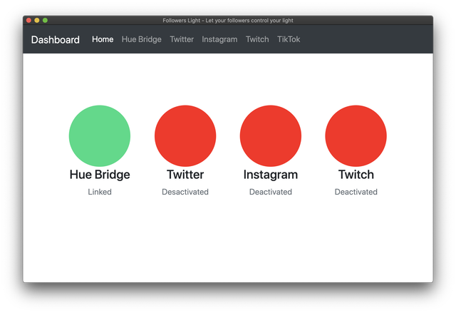The image size is (456, 313).
Task: Switch to Twitch nav link
Action: click(x=257, y=39)
